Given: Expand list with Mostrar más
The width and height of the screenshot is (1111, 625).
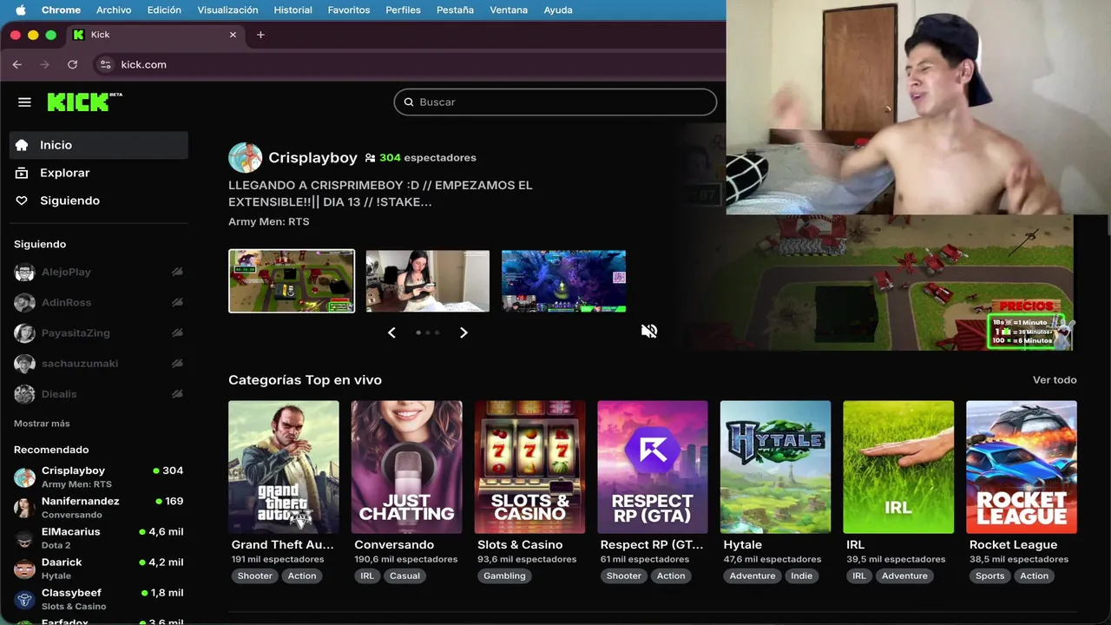Looking at the screenshot, I should point(42,424).
